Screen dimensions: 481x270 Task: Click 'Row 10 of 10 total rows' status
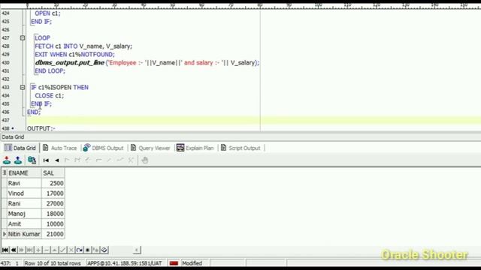click(53, 263)
